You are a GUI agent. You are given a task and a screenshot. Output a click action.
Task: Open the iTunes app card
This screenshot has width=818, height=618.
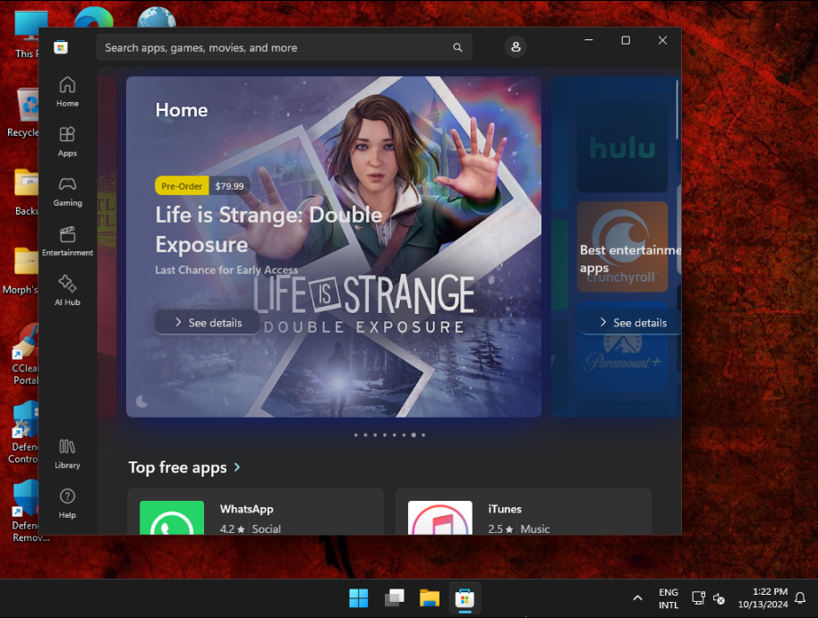point(524,512)
